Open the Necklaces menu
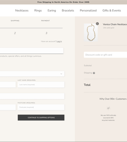The width and height of the screenshot is (127, 142). (22, 11)
